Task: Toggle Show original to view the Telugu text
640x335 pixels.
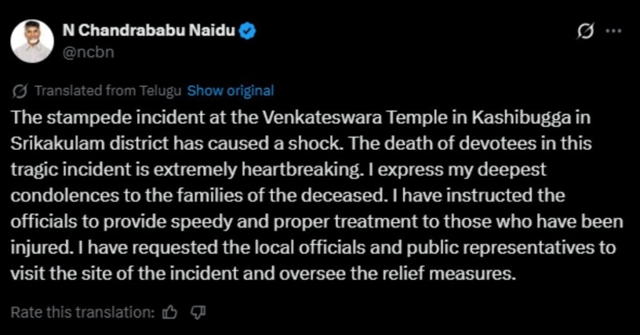Action: pos(231,91)
